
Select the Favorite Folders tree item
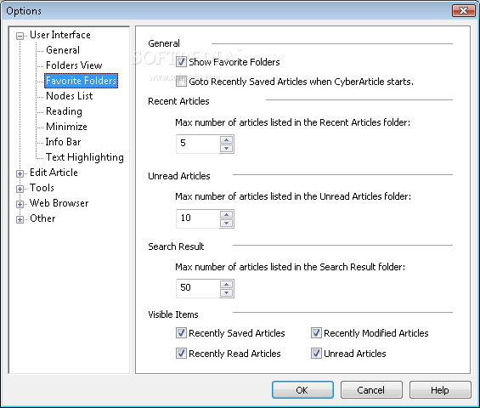click(x=81, y=81)
